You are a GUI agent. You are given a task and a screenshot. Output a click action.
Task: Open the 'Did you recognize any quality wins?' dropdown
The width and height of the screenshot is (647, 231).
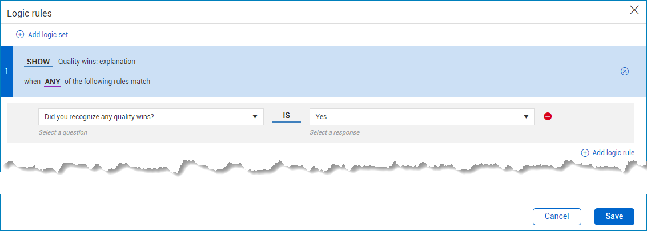[146, 117]
